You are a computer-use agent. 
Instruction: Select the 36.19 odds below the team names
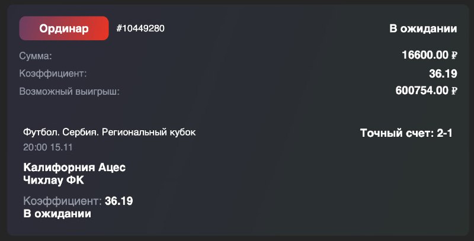(x=118, y=201)
